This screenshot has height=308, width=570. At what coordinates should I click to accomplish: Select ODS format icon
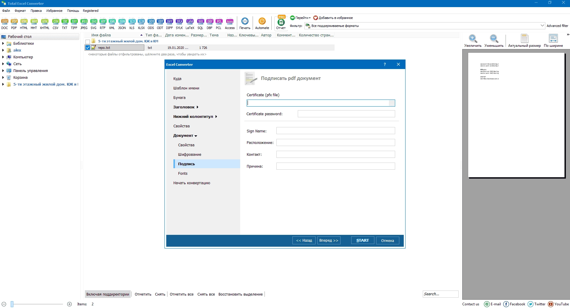click(151, 24)
